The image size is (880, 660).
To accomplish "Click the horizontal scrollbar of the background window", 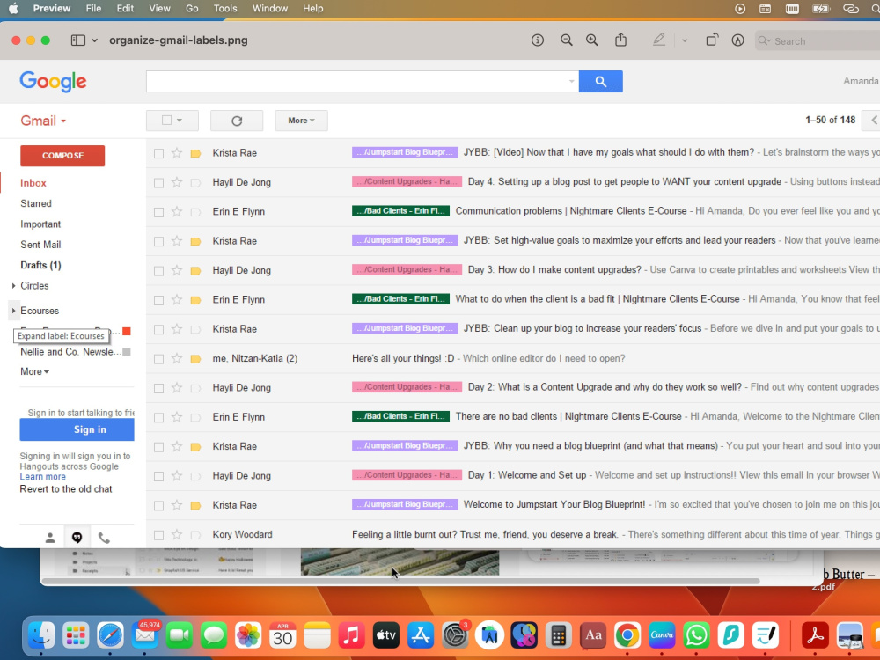I will point(400,582).
